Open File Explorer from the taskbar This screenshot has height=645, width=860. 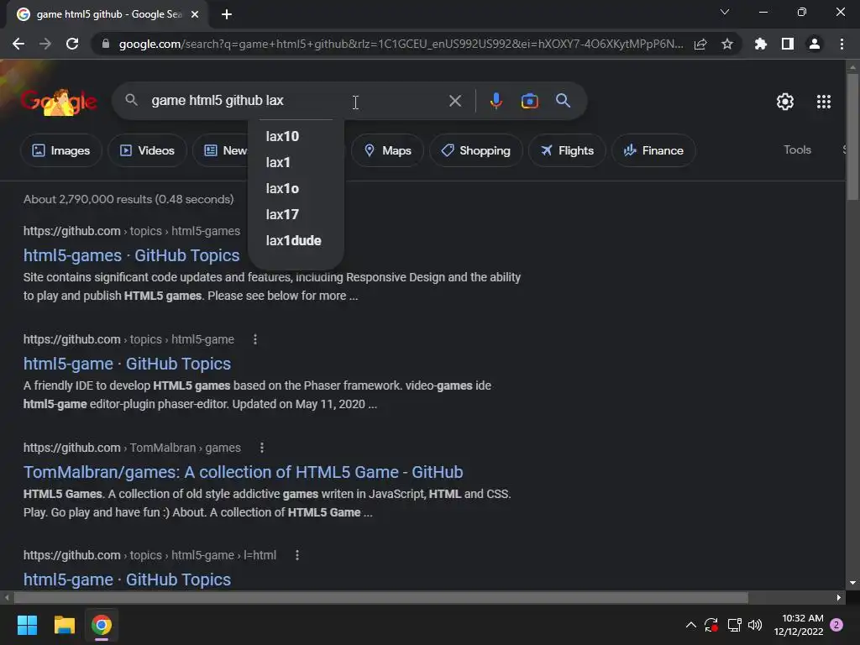click(x=64, y=625)
